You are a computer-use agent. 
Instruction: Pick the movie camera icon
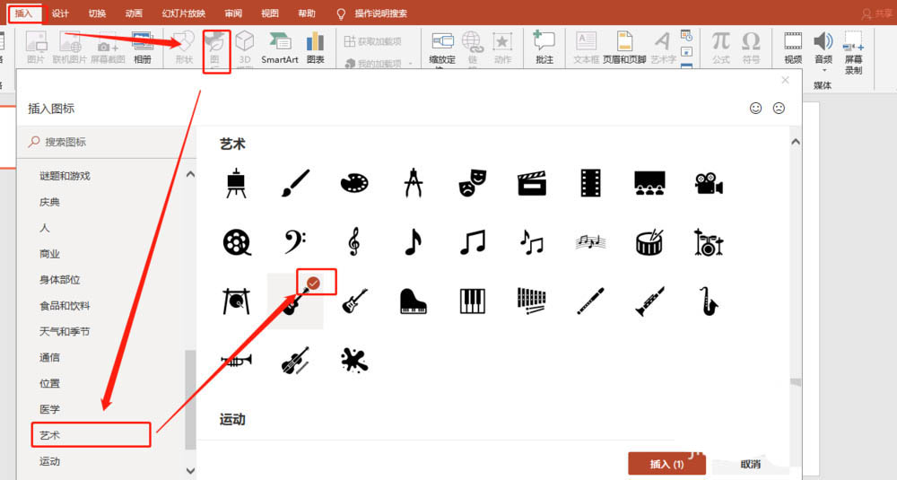(709, 184)
